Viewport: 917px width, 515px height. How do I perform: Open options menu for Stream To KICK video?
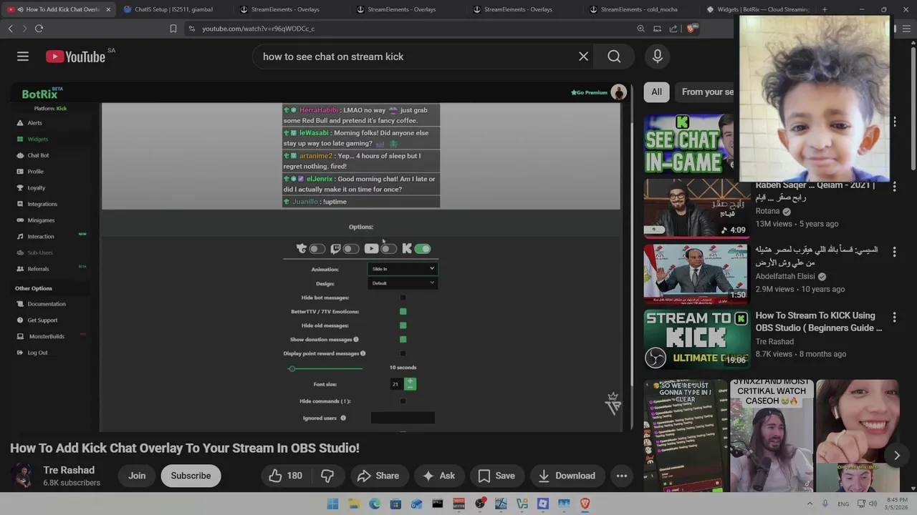click(x=894, y=317)
